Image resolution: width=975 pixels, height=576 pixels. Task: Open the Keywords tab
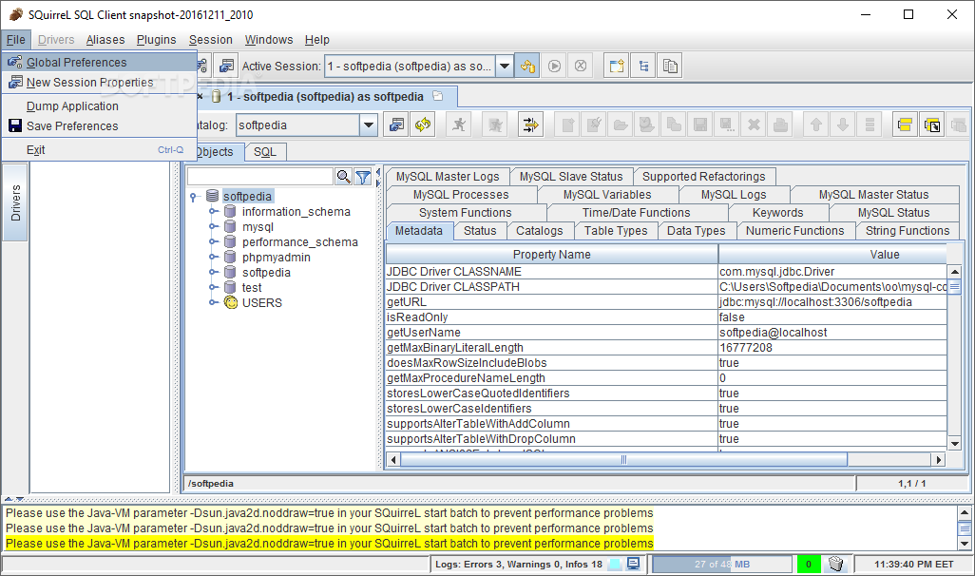pyautogui.click(x=777, y=213)
